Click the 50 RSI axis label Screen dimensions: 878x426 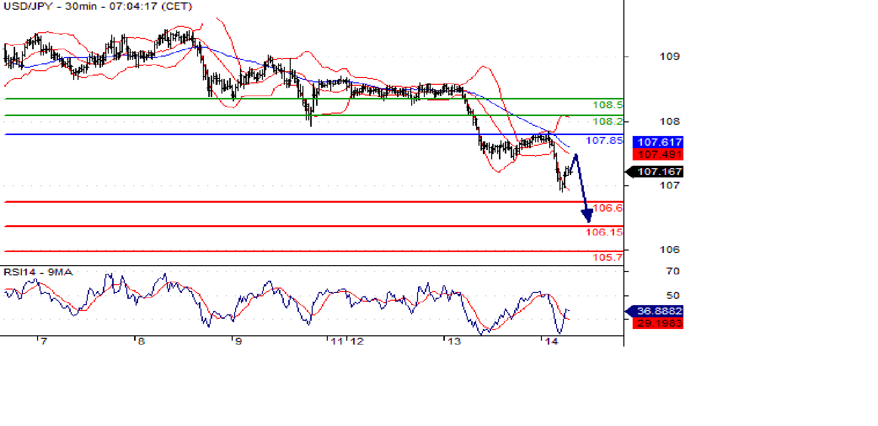click(x=673, y=295)
